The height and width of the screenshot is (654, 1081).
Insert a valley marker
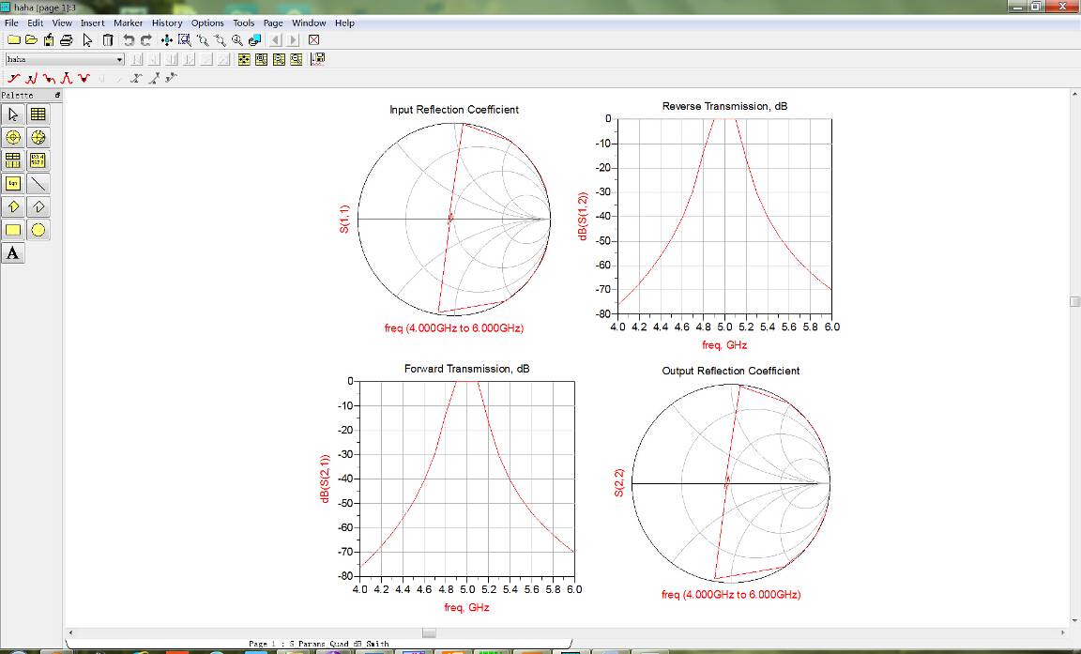pos(84,78)
